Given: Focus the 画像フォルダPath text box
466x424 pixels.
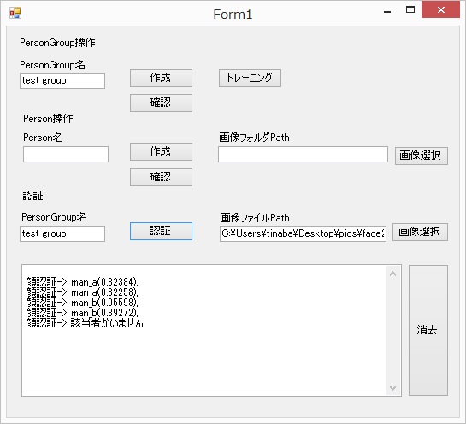Looking at the screenshot, I should pos(303,154).
